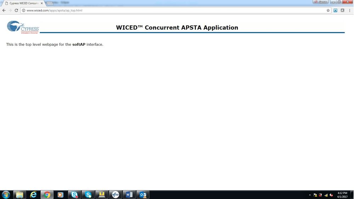Open Microsoft Word from the taskbar
This screenshot has width=354, height=199.
(x=129, y=195)
